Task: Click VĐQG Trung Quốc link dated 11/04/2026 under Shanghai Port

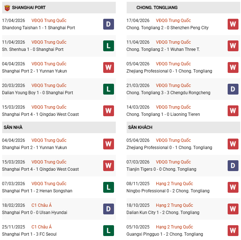Action: click(x=49, y=42)
